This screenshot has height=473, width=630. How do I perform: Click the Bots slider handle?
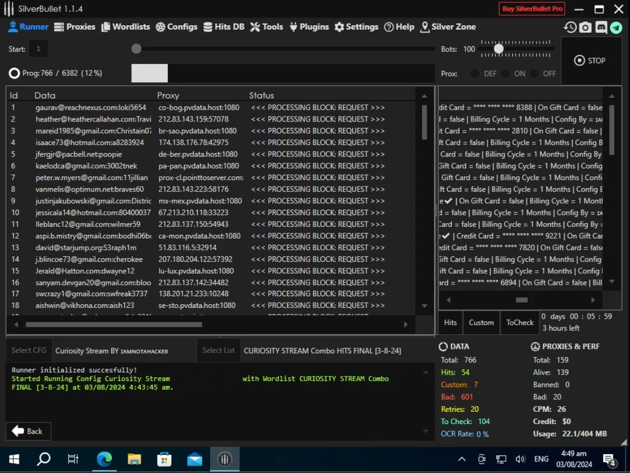coord(499,48)
